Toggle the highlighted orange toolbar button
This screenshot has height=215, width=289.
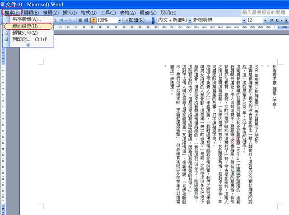(93, 20)
